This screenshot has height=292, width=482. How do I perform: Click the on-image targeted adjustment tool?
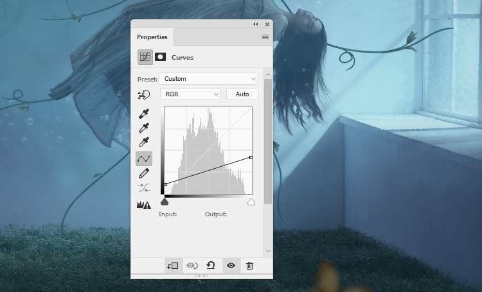coord(145,94)
